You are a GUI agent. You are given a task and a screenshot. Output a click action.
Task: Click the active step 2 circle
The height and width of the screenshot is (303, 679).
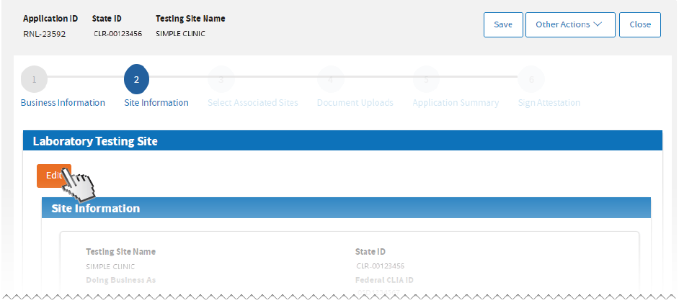pos(136,79)
